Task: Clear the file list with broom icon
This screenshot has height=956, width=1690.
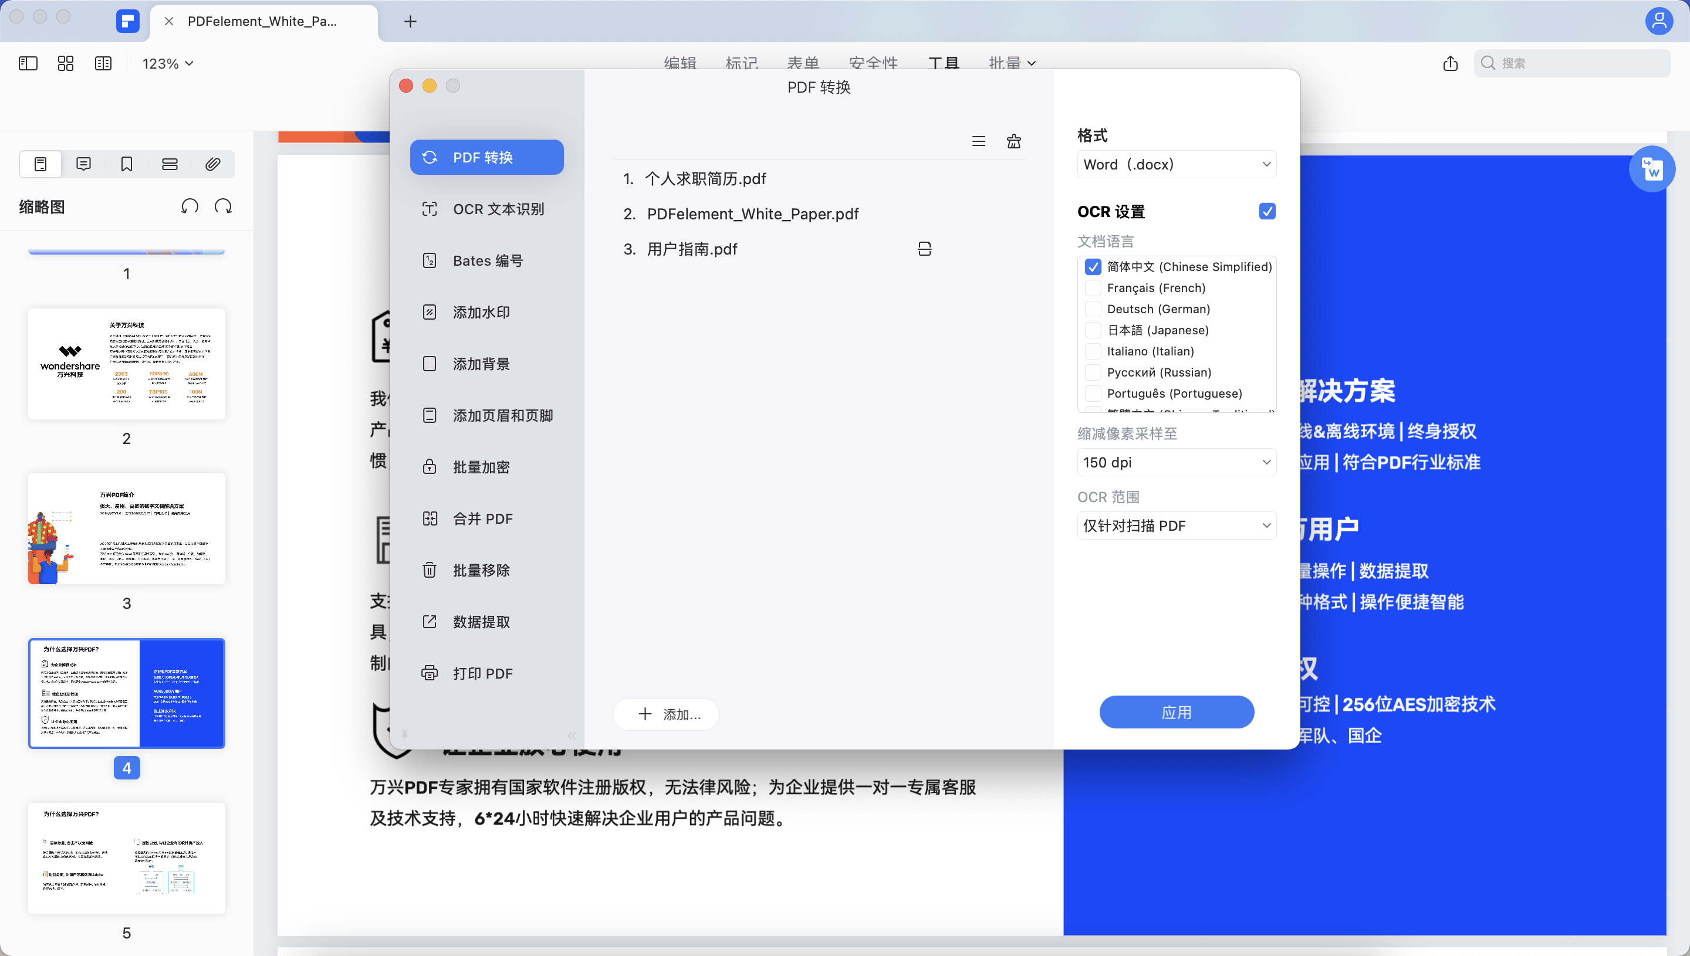Action: pos(1013,141)
